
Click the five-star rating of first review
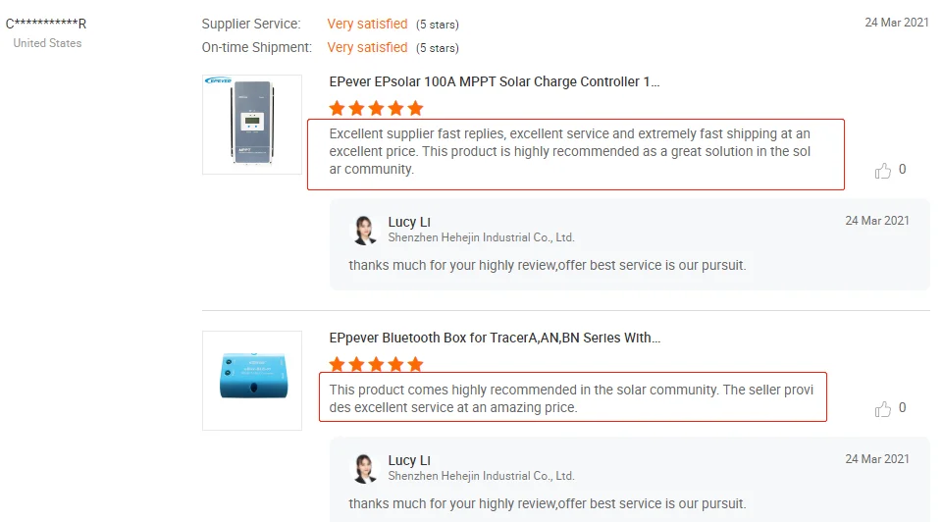377,108
